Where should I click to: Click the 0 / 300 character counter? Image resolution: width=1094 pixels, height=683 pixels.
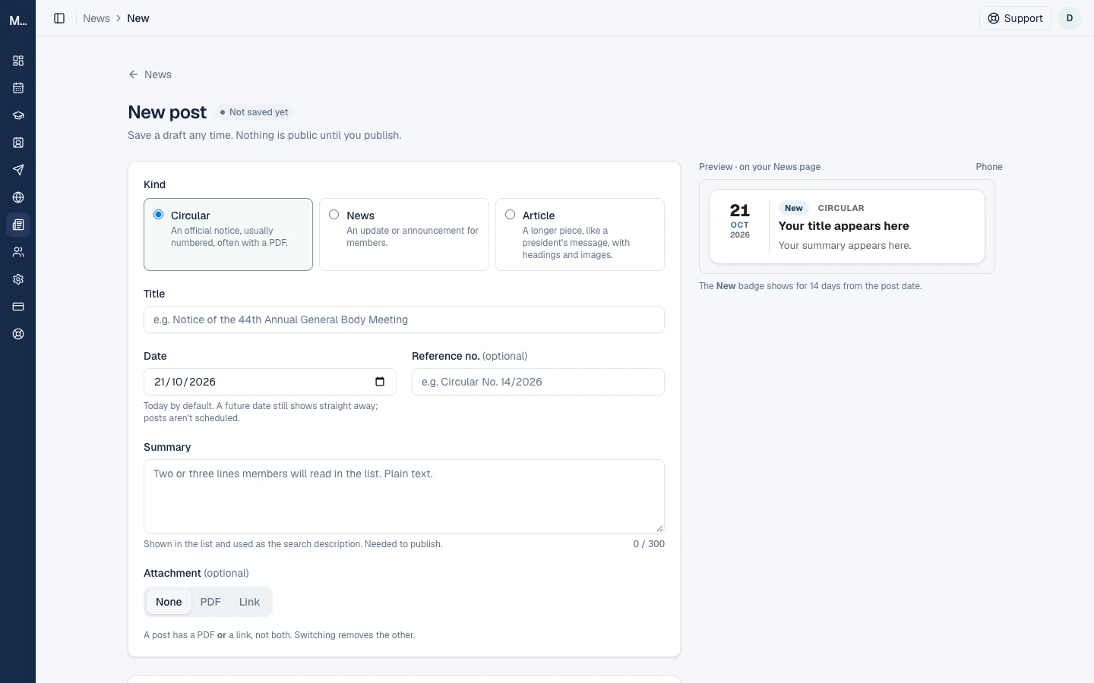coord(649,544)
